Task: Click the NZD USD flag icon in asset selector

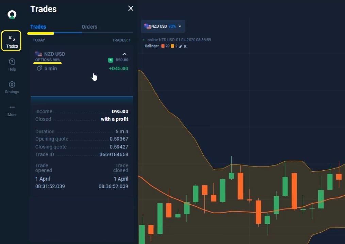Action: [147, 26]
